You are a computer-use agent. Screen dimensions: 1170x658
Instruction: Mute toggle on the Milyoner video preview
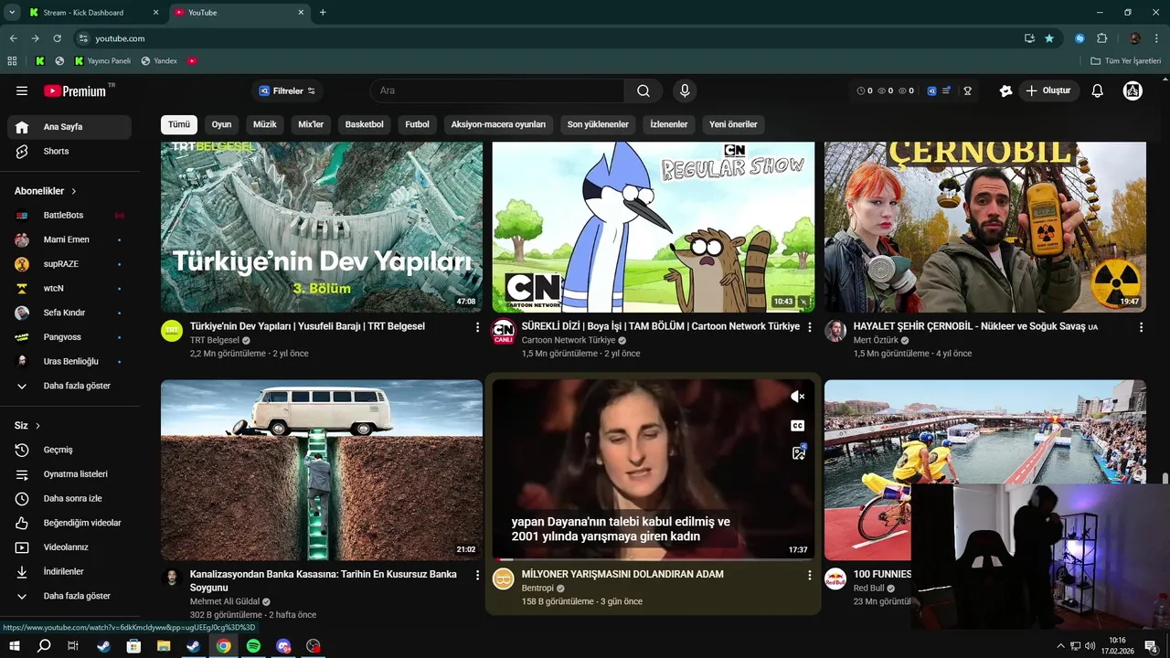798,397
